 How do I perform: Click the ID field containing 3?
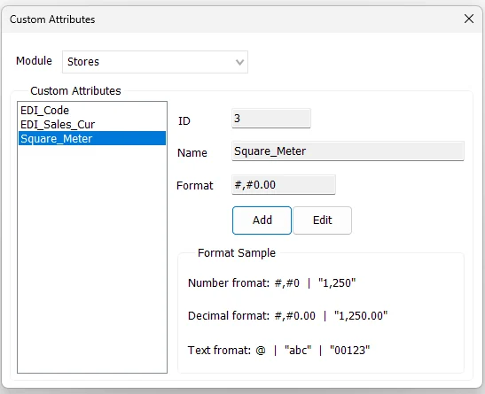(271, 119)
